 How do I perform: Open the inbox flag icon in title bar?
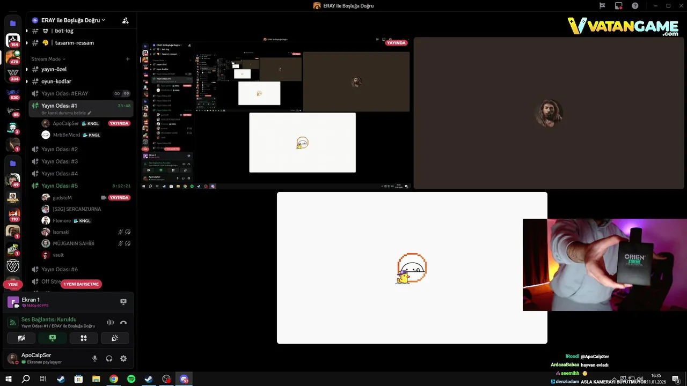[602, 6]
